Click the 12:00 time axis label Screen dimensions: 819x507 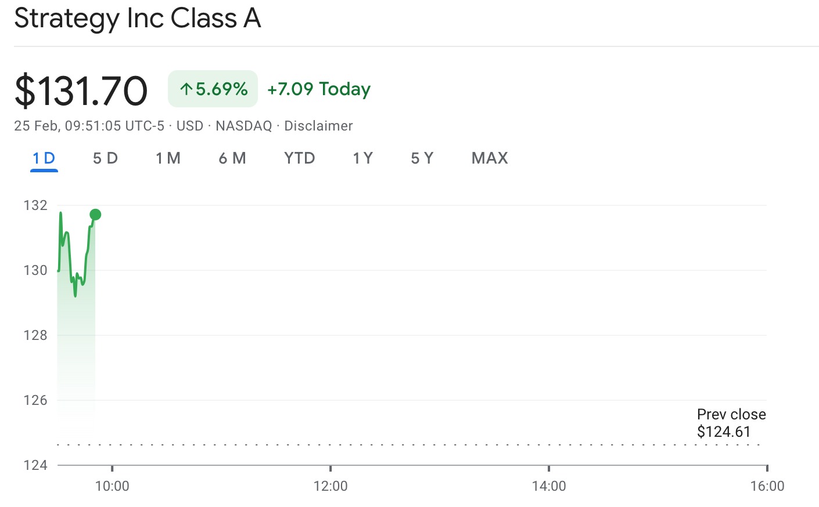[x=331, y=486]
